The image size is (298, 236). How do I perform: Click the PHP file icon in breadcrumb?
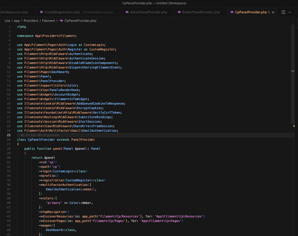pyautogui.click(x=61, y=21)
